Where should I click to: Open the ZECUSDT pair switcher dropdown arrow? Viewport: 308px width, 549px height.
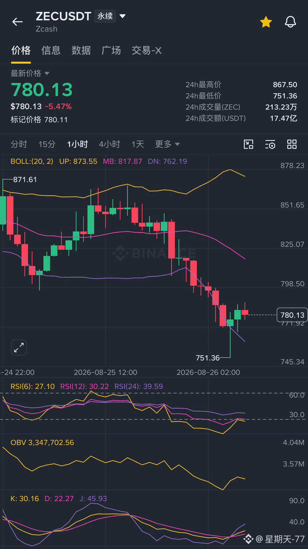point(122,16)
